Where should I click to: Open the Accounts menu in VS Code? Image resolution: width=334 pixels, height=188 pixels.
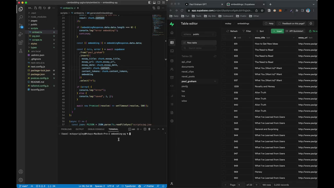(x=21, y=172)
